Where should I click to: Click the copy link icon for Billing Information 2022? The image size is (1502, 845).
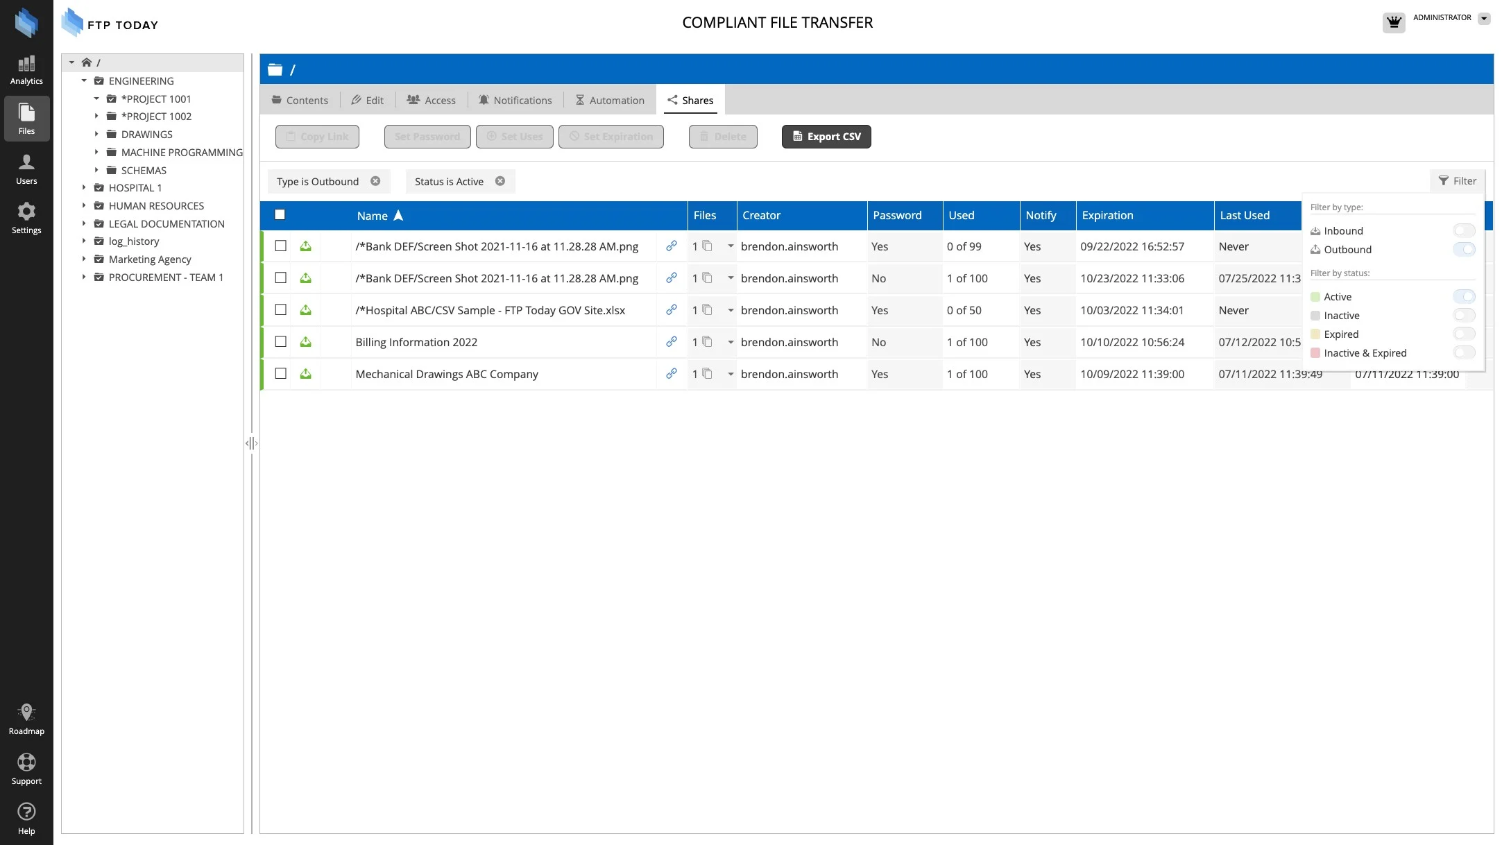point(671,342)
